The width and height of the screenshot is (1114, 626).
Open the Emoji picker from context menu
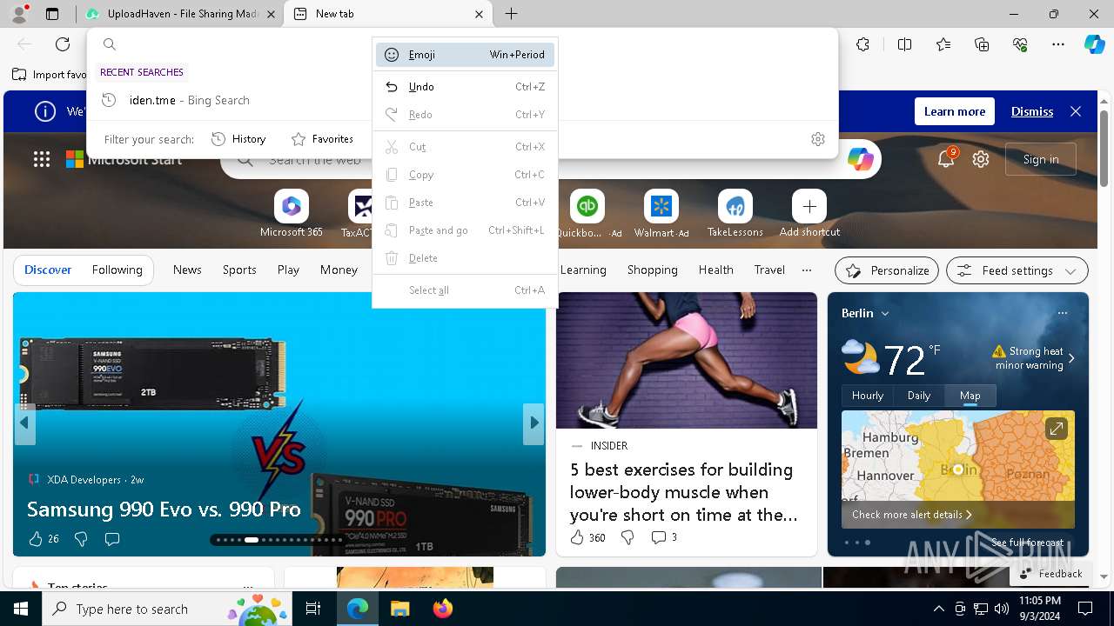point(465,55)
